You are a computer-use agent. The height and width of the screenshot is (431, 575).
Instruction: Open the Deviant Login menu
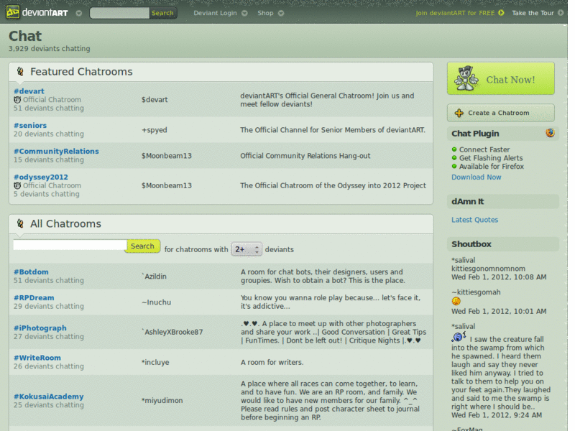pyautogui.click(x=215, y=13)
